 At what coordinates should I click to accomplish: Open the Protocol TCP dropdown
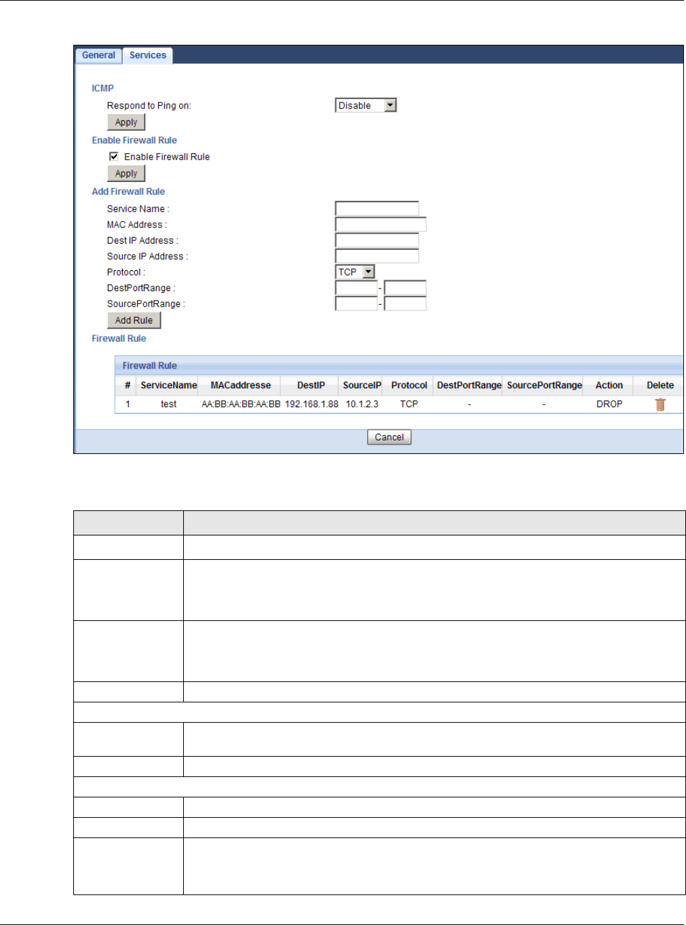pyautogui.click(x=356, y=272)
